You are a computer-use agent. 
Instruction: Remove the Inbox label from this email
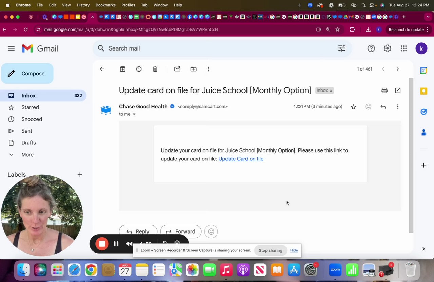click(331, 91)
